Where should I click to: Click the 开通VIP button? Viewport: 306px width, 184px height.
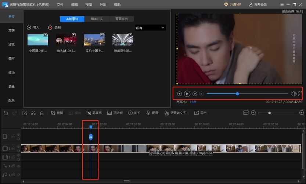click(x=233, y=4)
